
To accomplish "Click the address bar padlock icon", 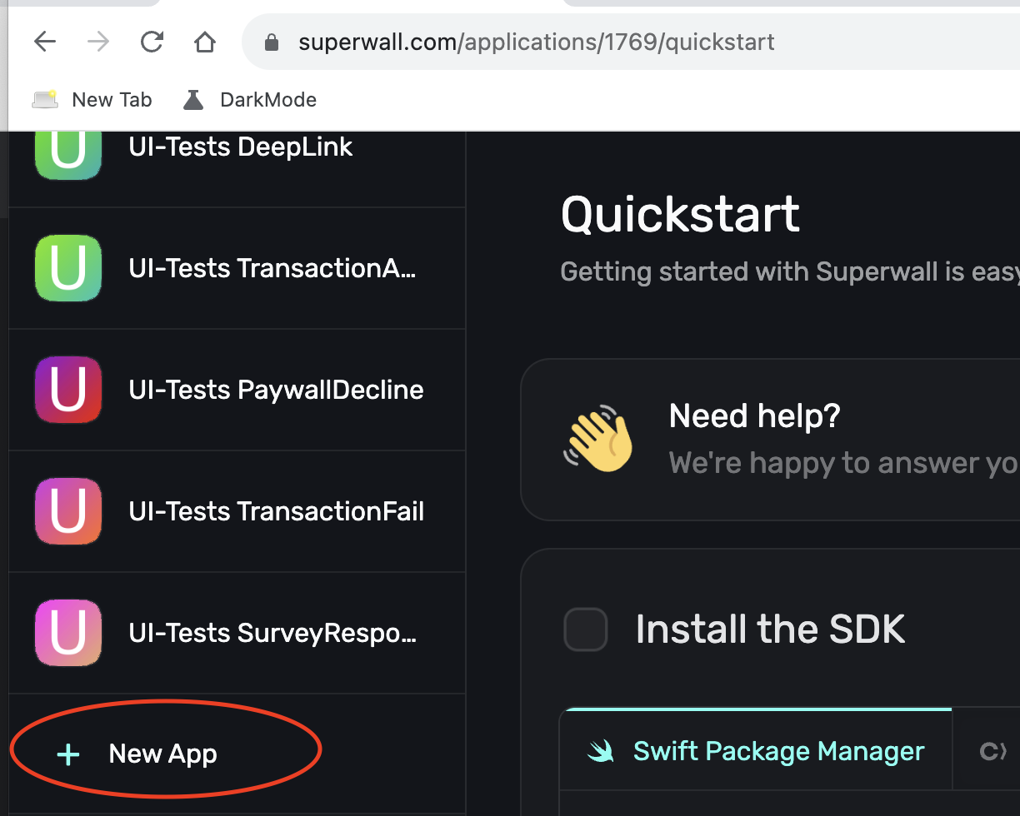I will coord(271,42).
